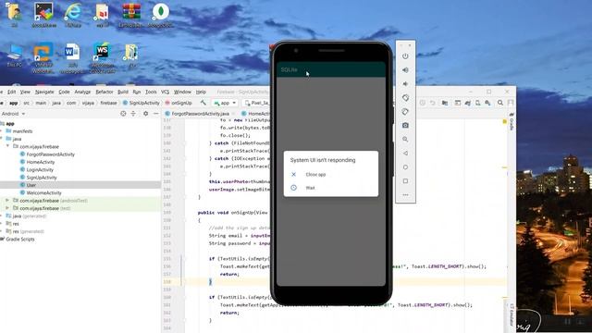
Task: Collapse the com.vijaya.firebase package node
Action: [x=8, y=146]
